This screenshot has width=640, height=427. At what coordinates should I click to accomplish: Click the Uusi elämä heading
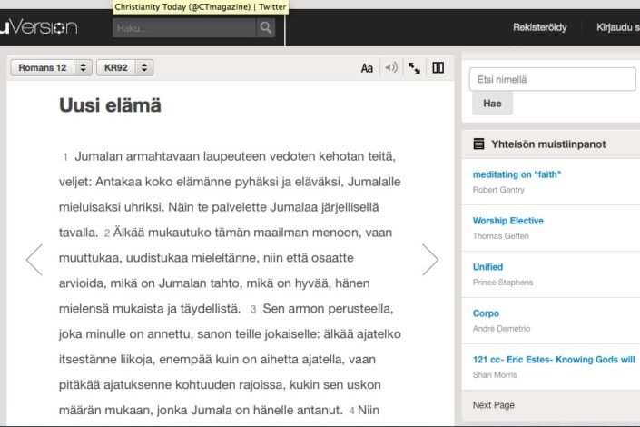point(110,105)
